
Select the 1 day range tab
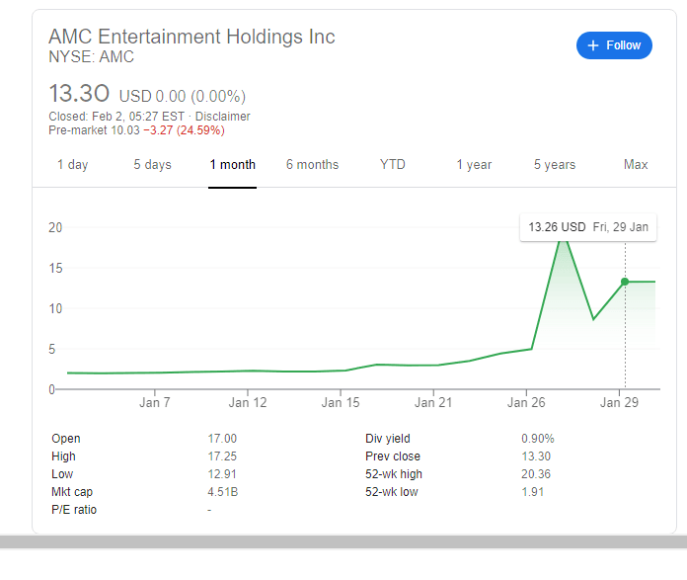[x=72, y=165]
